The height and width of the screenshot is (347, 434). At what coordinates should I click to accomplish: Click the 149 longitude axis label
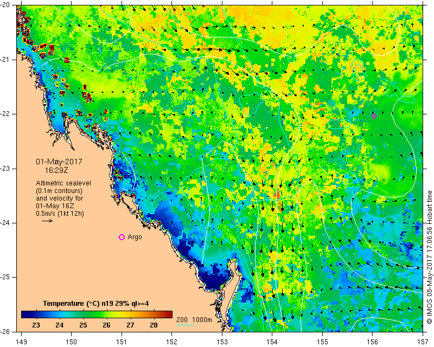[21, 342]
